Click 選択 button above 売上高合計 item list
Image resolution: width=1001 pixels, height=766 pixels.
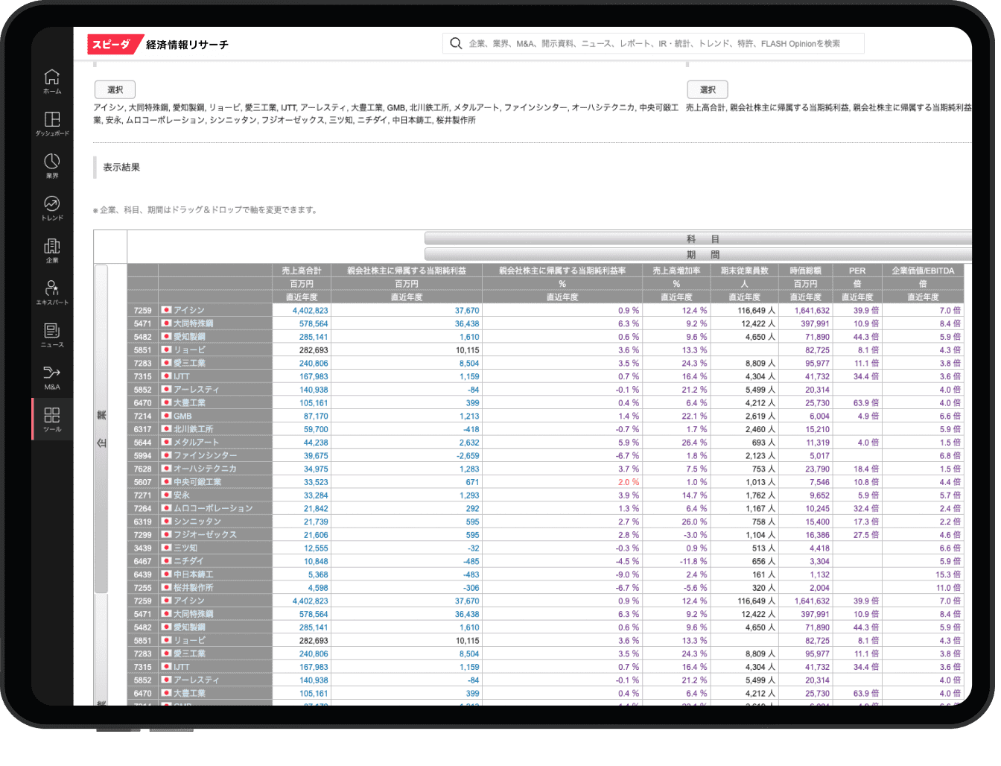click(708, 89)
